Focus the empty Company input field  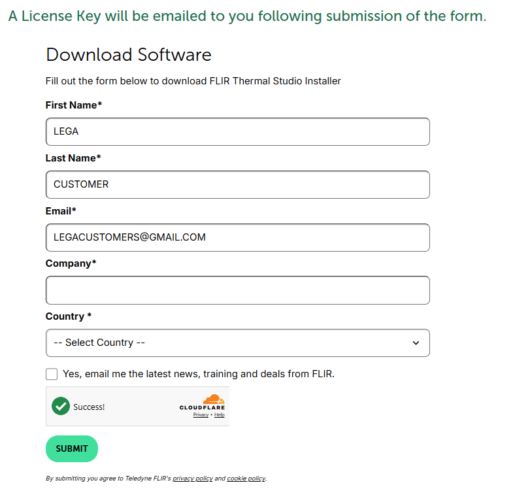coord(237,290)
